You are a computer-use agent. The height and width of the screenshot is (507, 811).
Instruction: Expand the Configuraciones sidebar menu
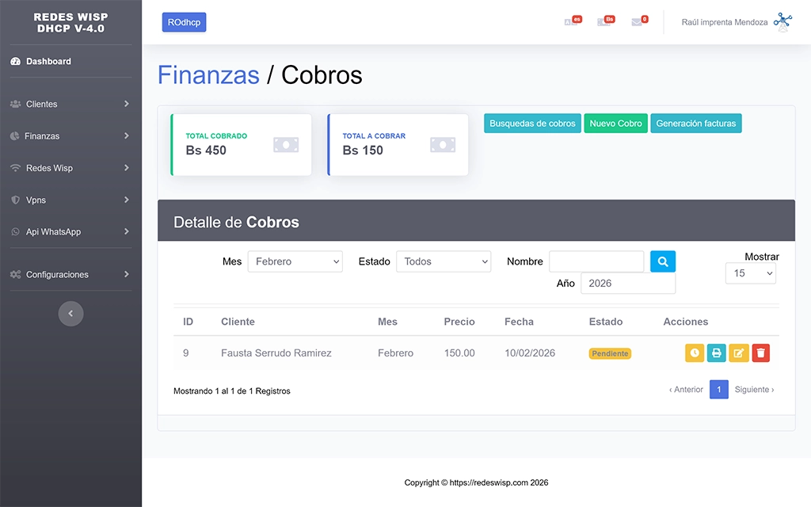[x=70, y=274]
